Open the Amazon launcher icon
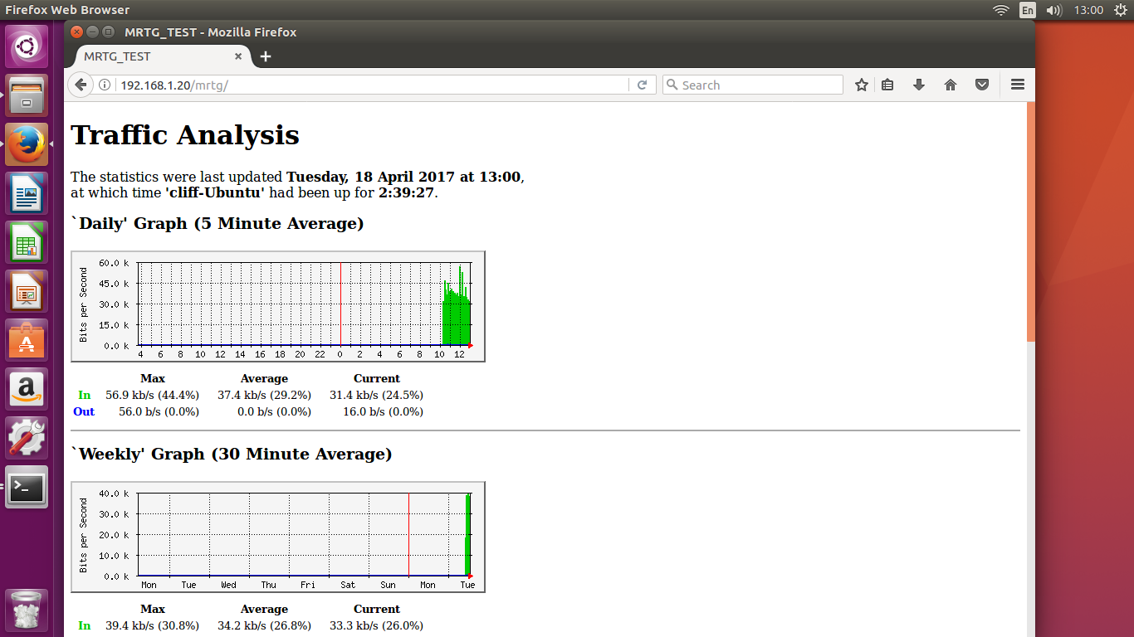 coord(27,389)
